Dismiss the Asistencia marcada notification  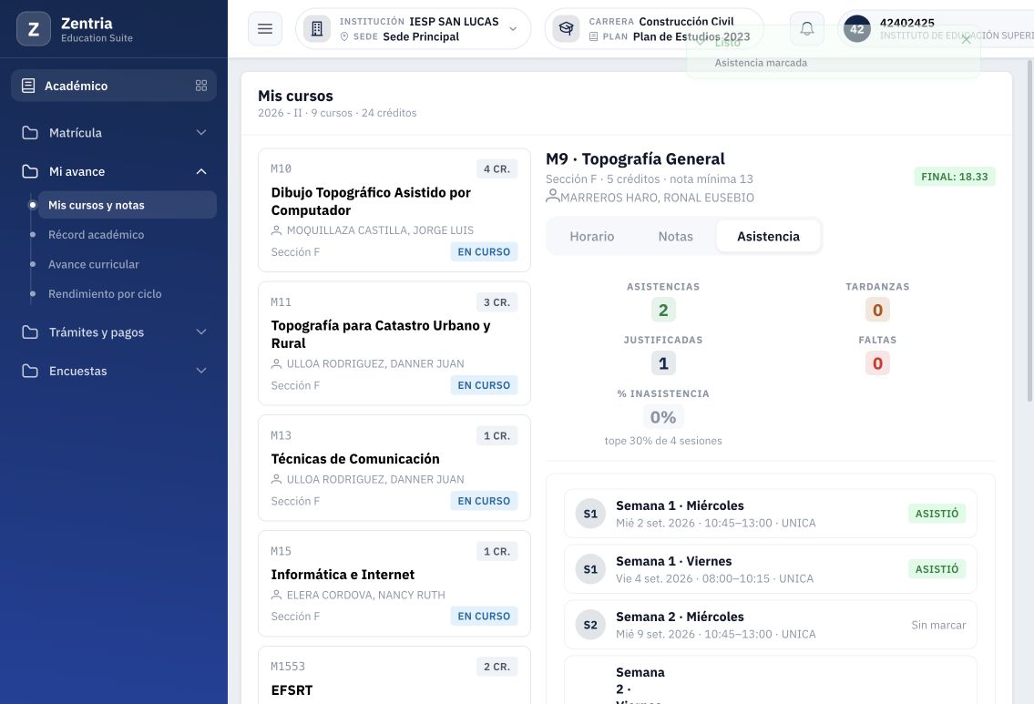pyautogui.click(x=966, y=39)
